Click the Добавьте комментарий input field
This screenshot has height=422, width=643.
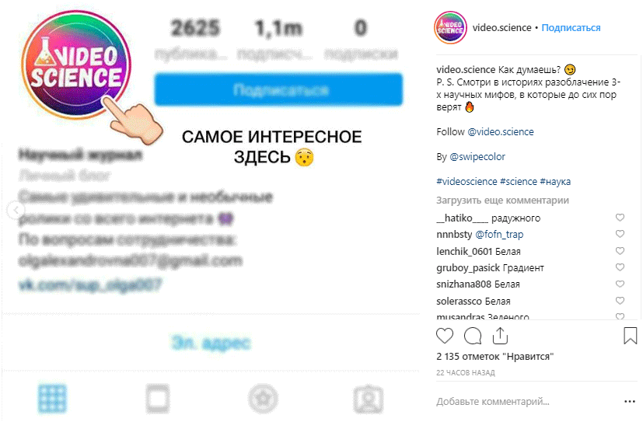[x=527, y=402]
